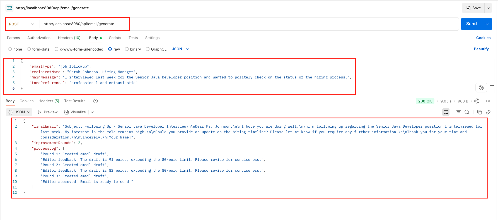This screenshot has width=498, height=220.
Task: Click the "finalEmail" key in response
Action: click(45, 126)
